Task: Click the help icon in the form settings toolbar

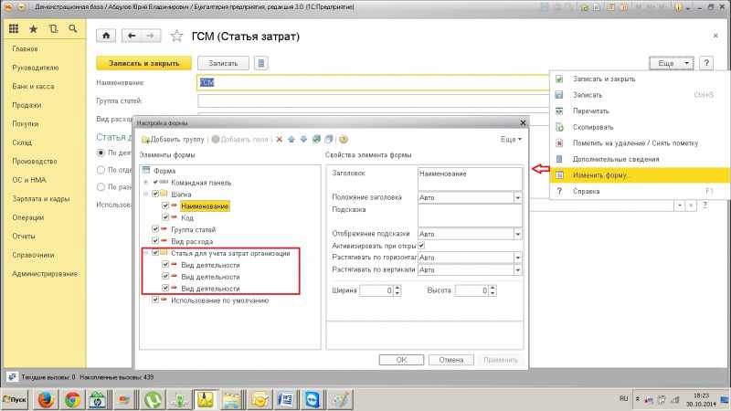Action: 344,140
